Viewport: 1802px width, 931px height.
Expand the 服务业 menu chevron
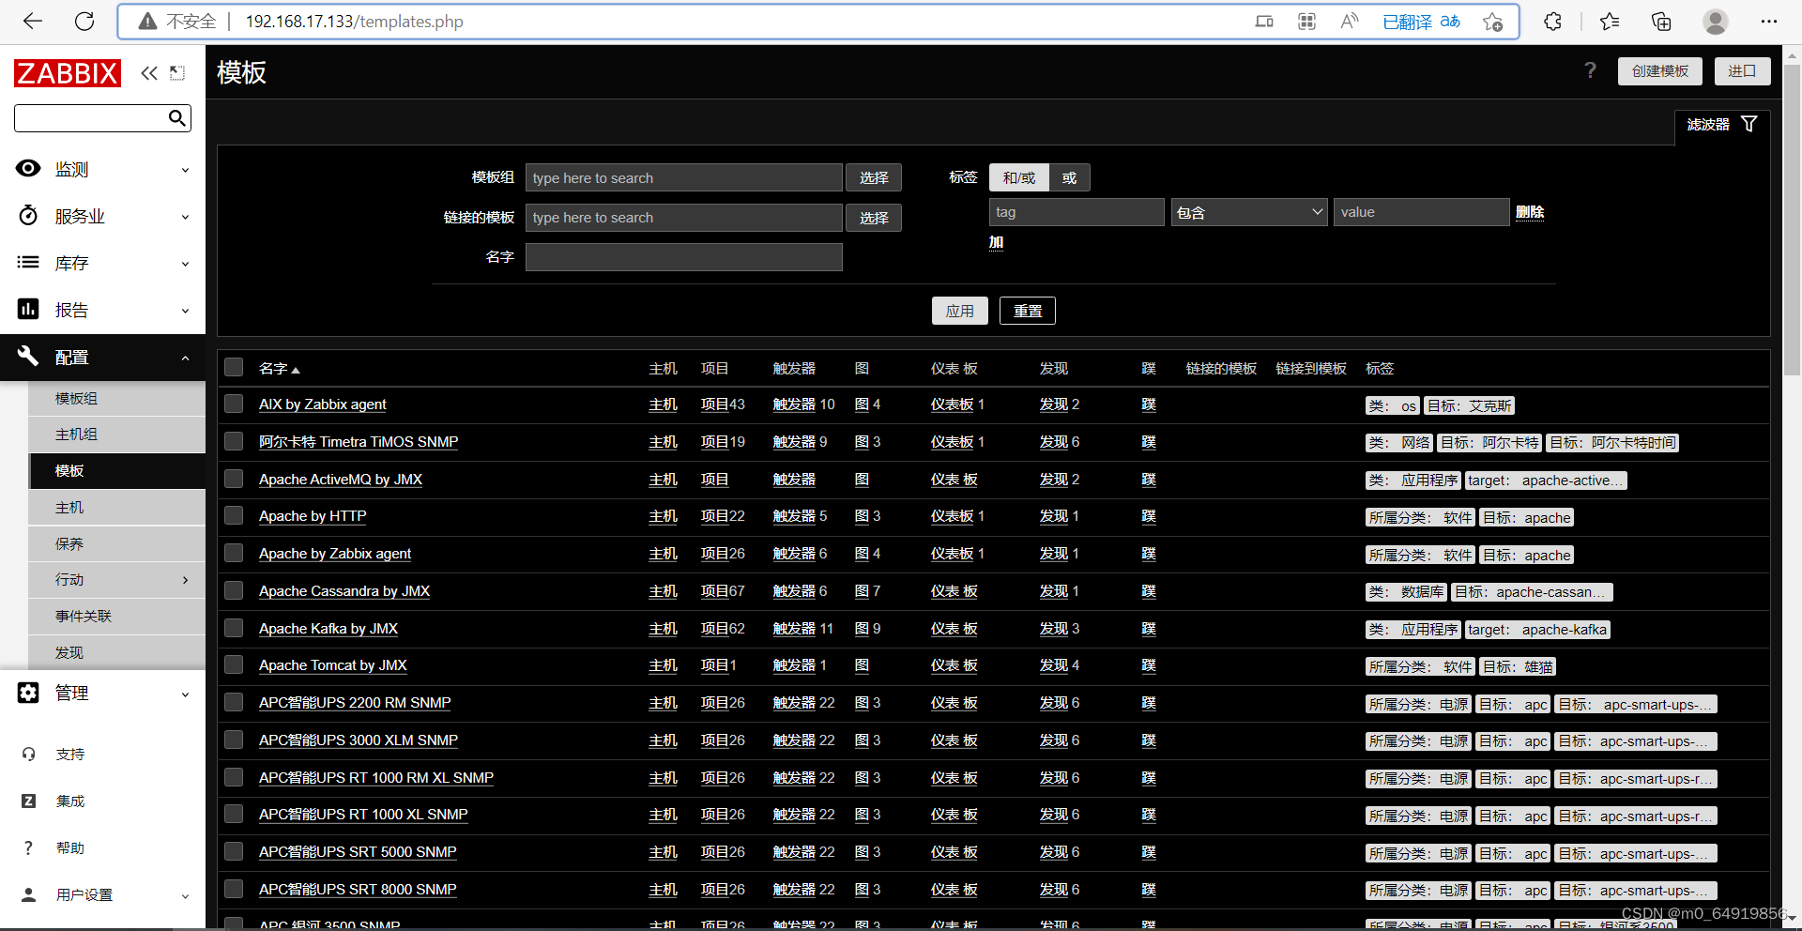pyautogui.click(x=185, y=217)
